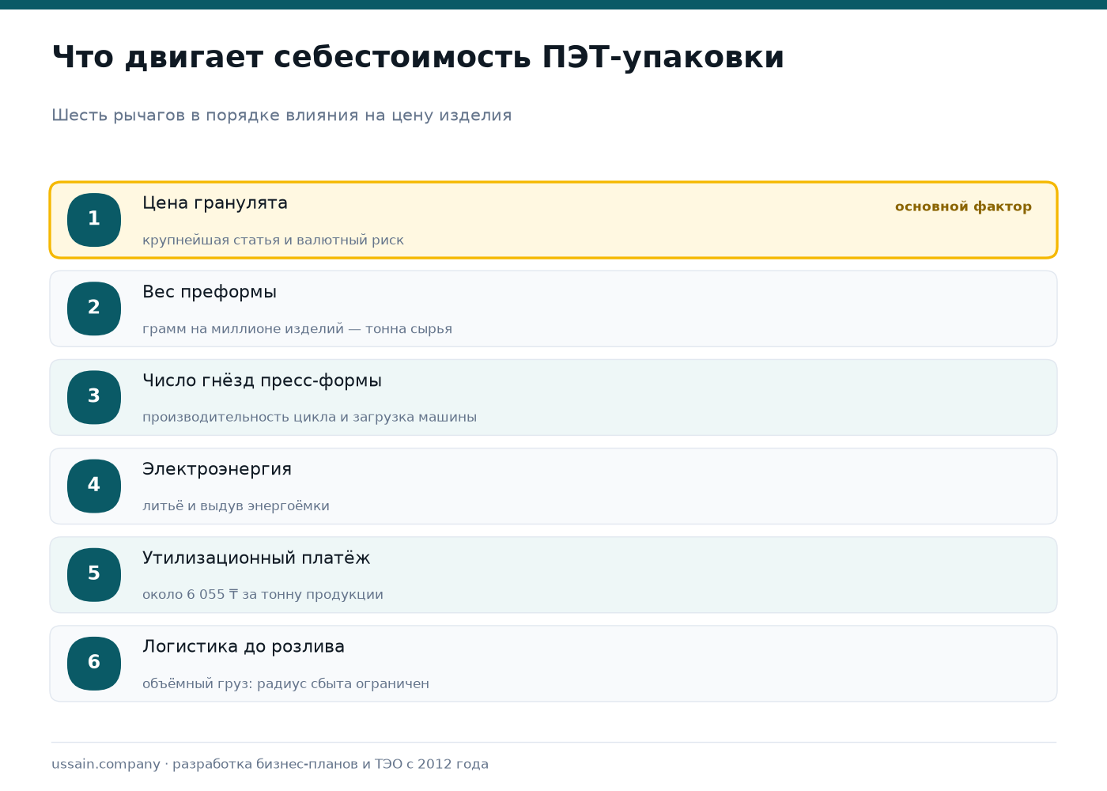Click the note "объёмный груз: радиус сбыта ограничен"

[x=285, y=684]
